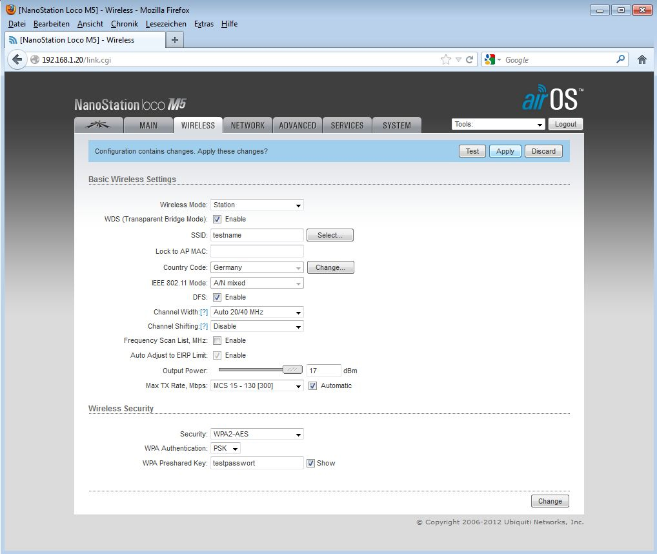Open the Datei menu
Screen dimensions: 657x554
pyautogui.click(x=17, y=24)
